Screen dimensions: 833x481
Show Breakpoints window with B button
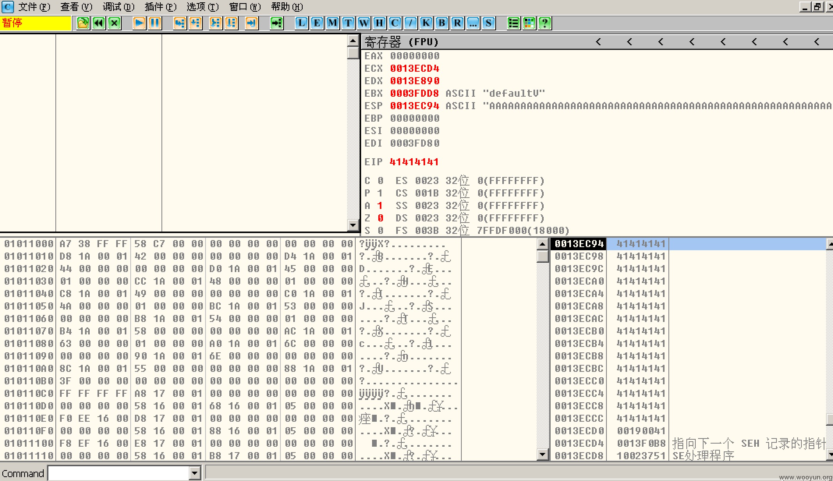pos(442,23)
